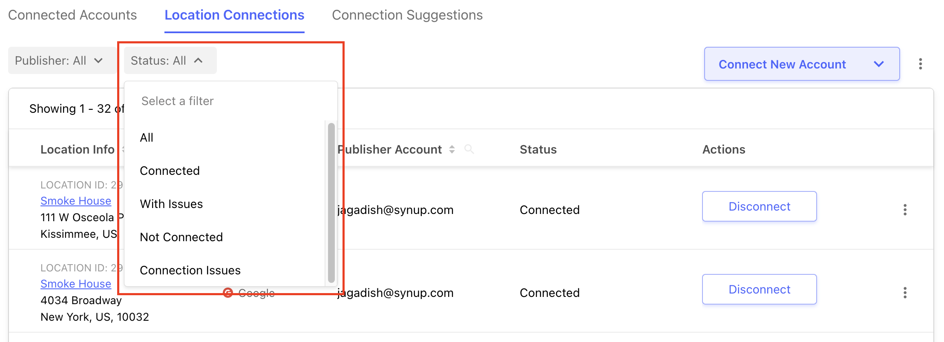
Task: Search Publisher Account with magnifier icon
Action: click(469, 149)
